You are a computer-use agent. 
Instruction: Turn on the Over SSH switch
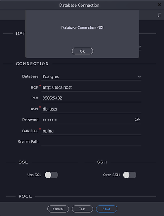129,175
